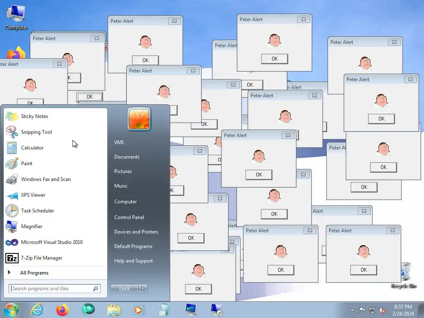Click the user account picture in Start menu

pos(139,119)
